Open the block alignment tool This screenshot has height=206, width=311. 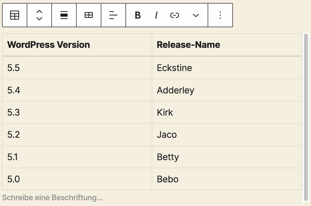(64, 15)
